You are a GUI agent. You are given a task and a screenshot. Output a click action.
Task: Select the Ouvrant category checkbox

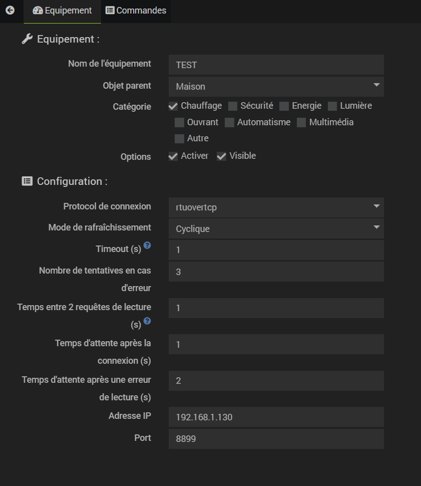(x=180, y=123)
